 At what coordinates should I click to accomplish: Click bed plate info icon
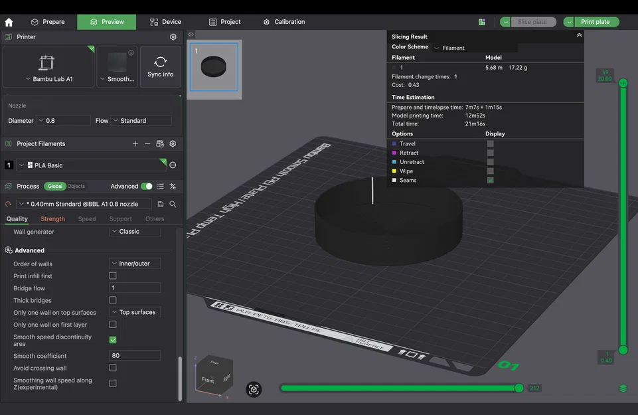click(131, 52)
